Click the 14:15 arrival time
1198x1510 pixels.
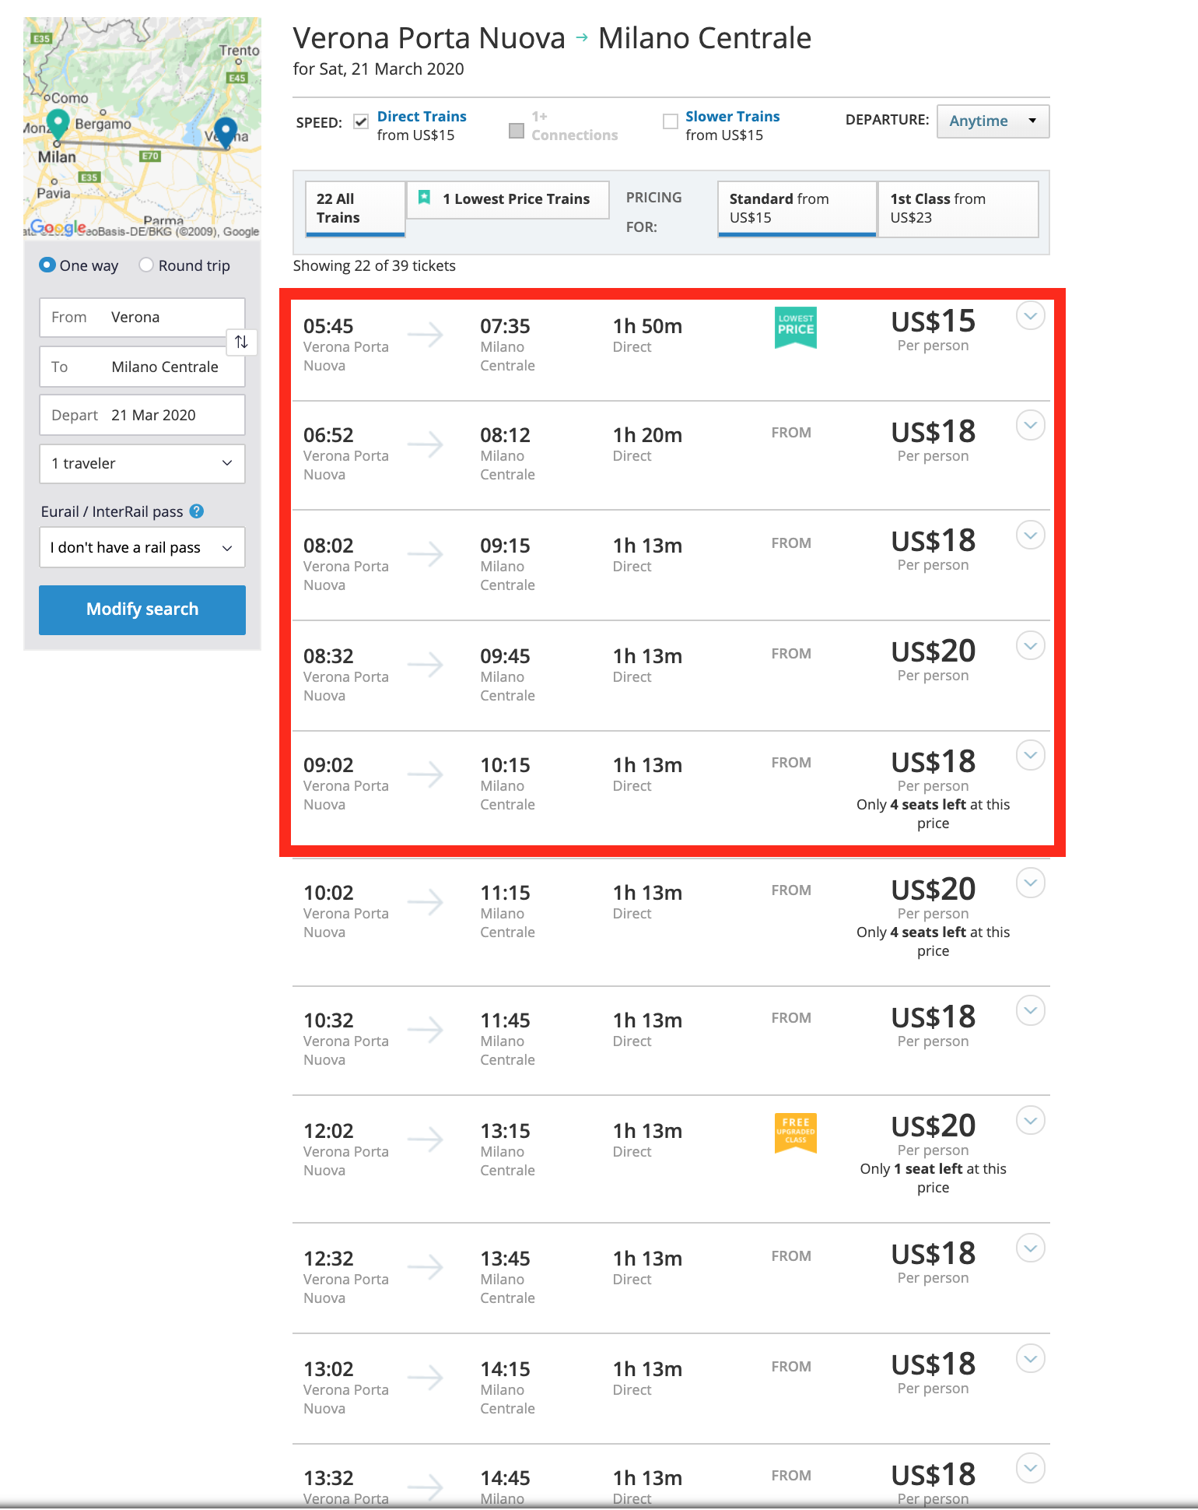505,1369
